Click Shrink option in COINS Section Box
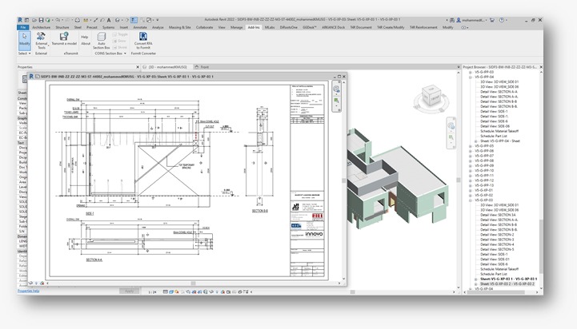577x329 pixels. click(x=120, y=47)
